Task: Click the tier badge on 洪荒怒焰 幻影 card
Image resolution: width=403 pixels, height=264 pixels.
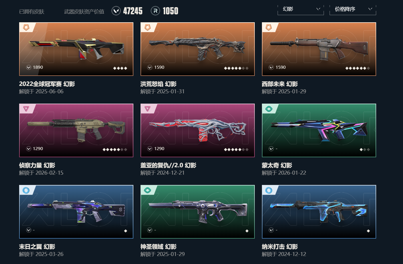Action: [147, 27]
